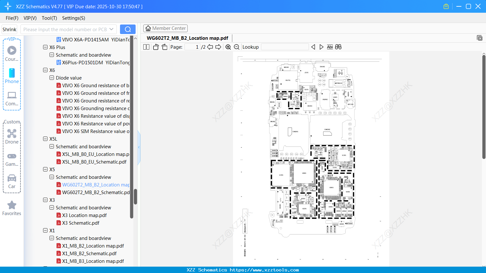Select the Drone category in the sidebar
Screen dimensions: 486x273
point(11,136)
